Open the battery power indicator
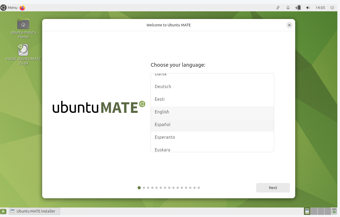This screenshot has width=340, height=217. [x=298, y=8]
